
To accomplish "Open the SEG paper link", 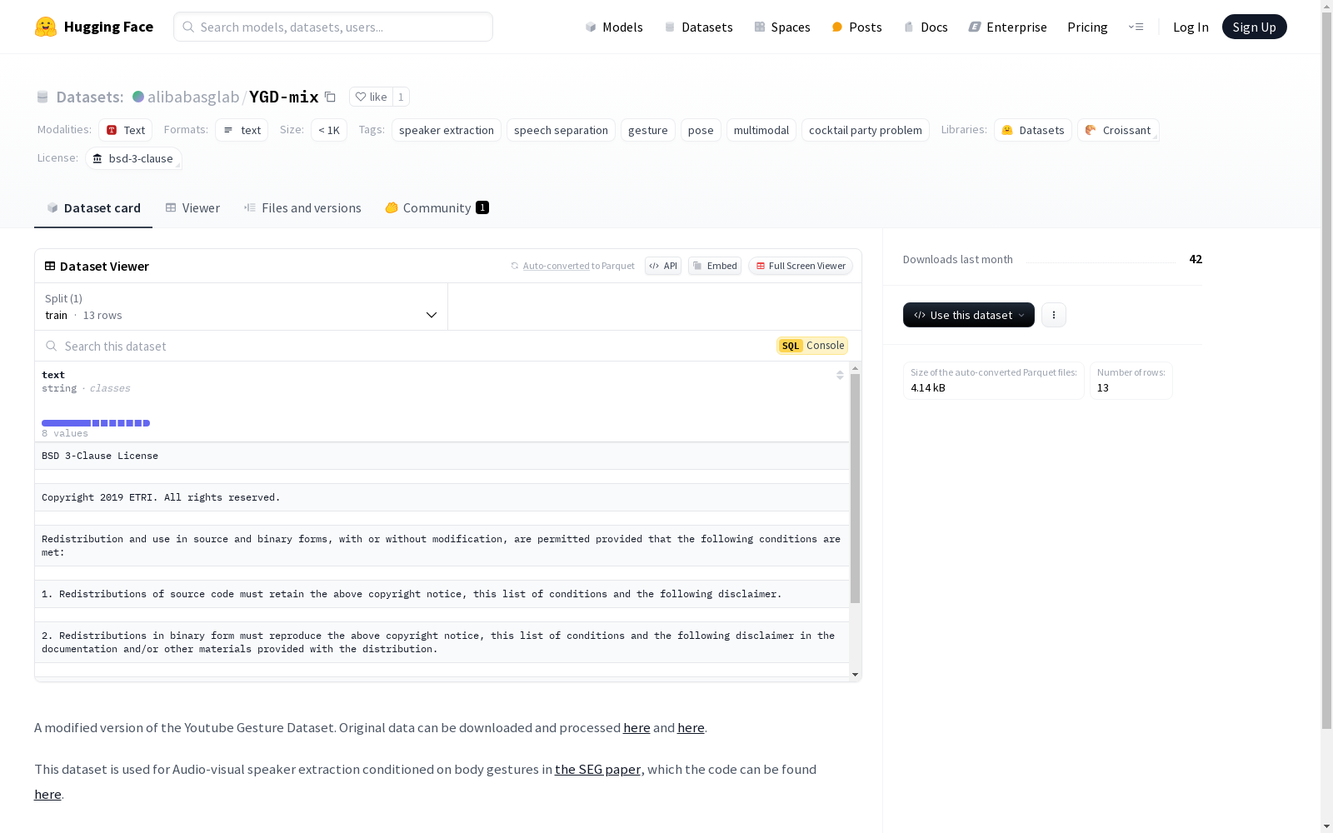I will (597, 769).
